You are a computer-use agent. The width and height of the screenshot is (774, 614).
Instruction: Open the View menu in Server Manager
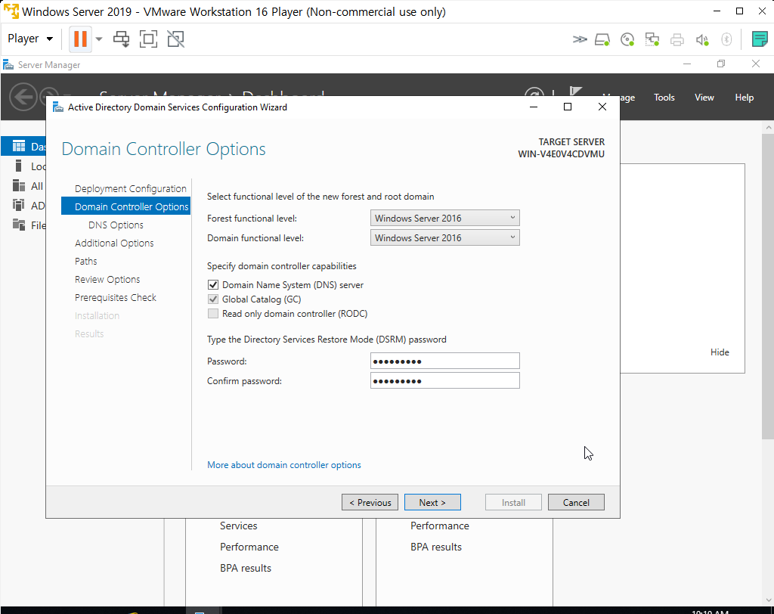(704, 98)
